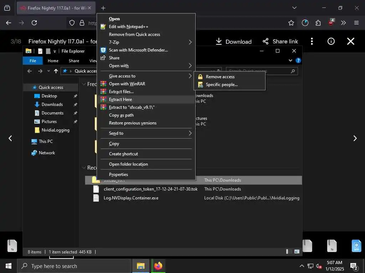Choose Edit with Notepad++
365x273 pixels.
(x=146, y=27)
